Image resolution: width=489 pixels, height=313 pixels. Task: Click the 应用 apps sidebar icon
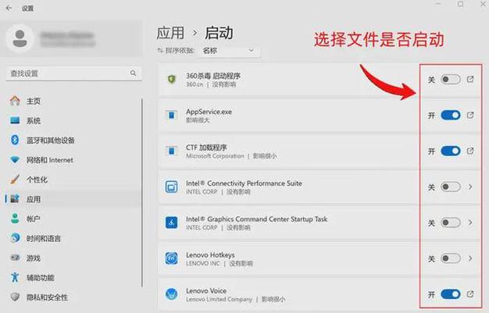[15, 199]
